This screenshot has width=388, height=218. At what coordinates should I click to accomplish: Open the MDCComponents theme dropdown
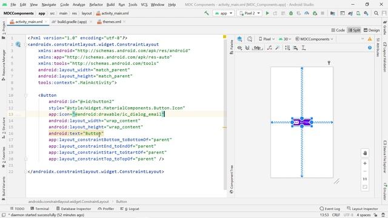pos(314,39)
